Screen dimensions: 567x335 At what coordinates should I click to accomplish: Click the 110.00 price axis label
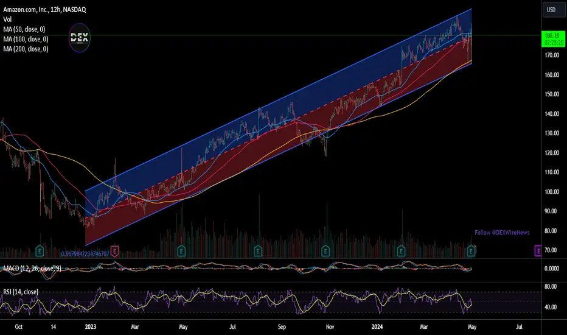[552, 172]
